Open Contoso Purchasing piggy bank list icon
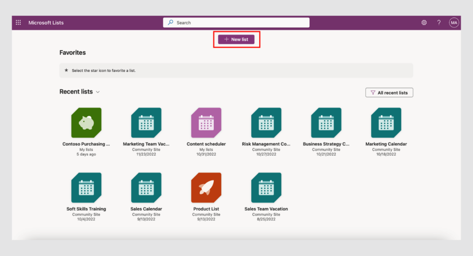The height and width of the screenshot is (256, 473). click(x=86, y=123)
